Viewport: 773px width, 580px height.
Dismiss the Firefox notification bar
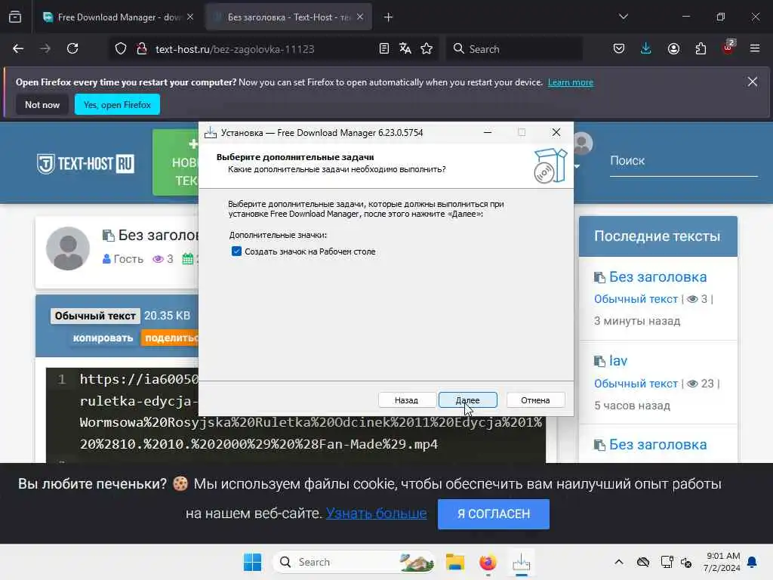tap(753, 82)
